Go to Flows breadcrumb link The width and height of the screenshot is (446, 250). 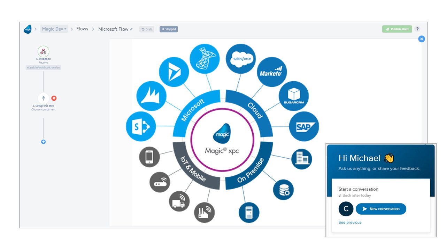pyautogui.click(x=82, y=29)
